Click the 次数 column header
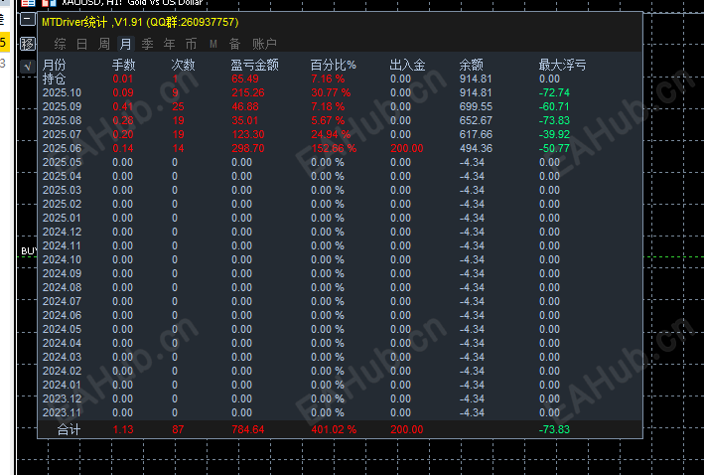 [x=183, y=66]
